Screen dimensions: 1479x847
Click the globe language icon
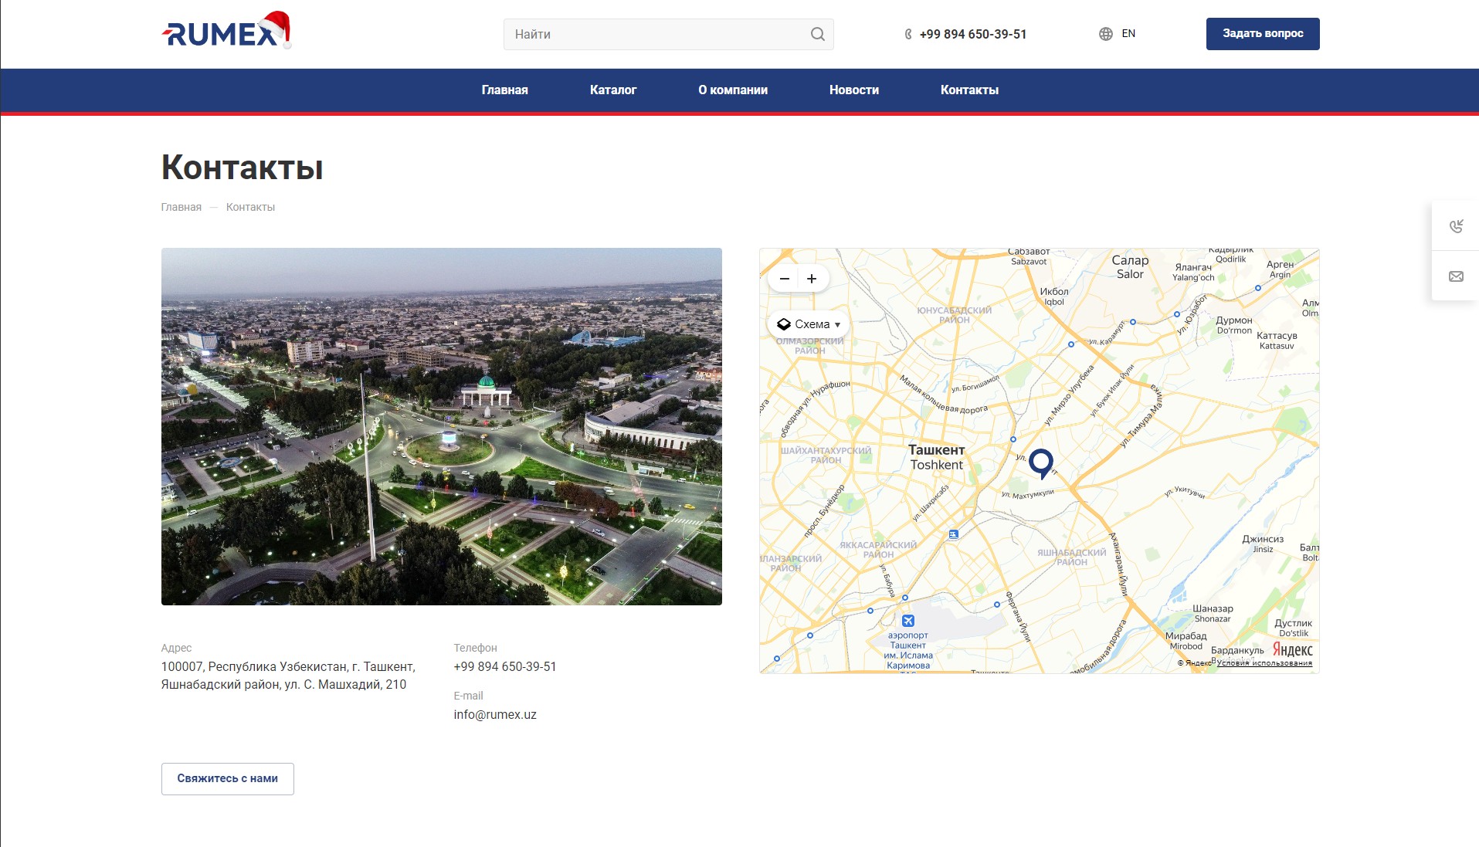click(x=1106, y=34)
